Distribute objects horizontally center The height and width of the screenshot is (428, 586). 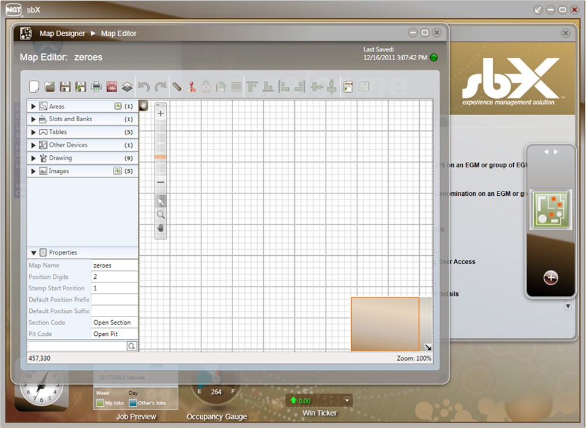click(317, 87)
